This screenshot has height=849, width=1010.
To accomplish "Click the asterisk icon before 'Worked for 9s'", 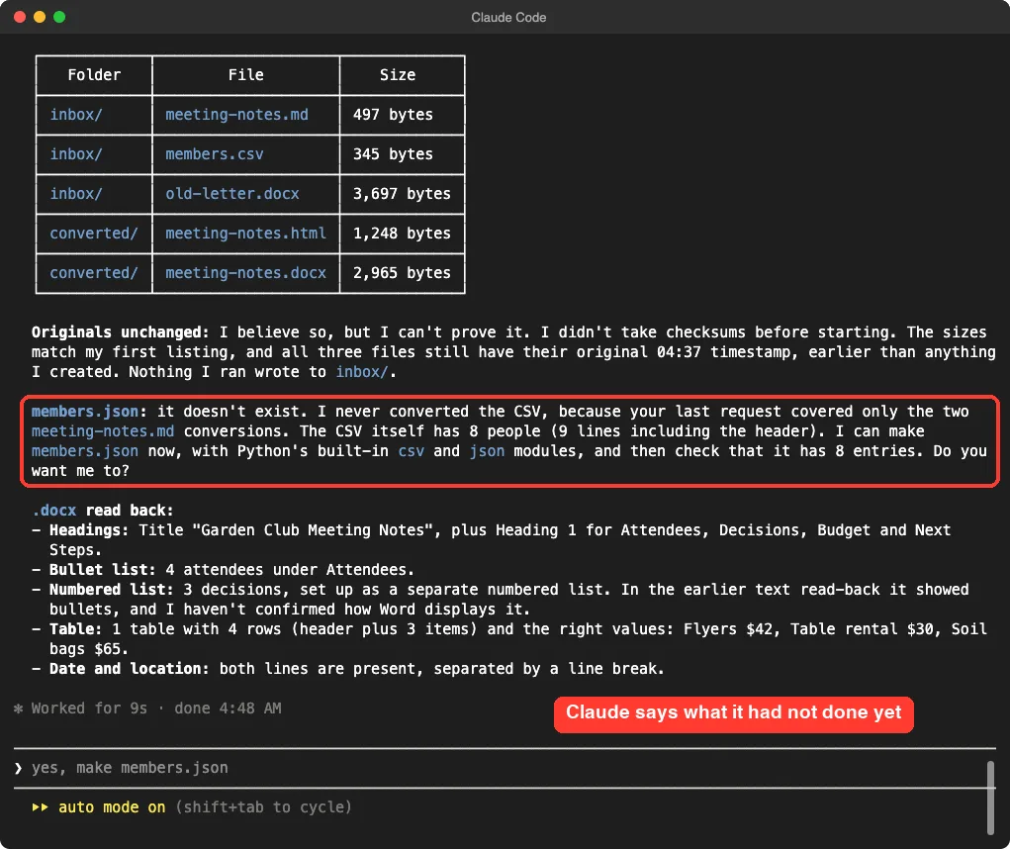I will pos(18,708).
